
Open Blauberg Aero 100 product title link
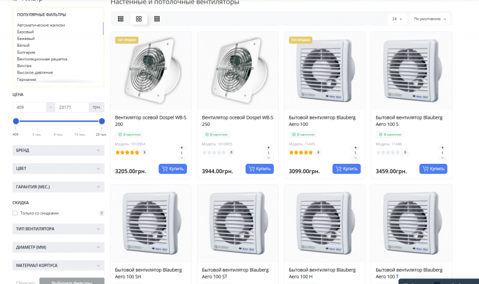(x=322, y=121)
